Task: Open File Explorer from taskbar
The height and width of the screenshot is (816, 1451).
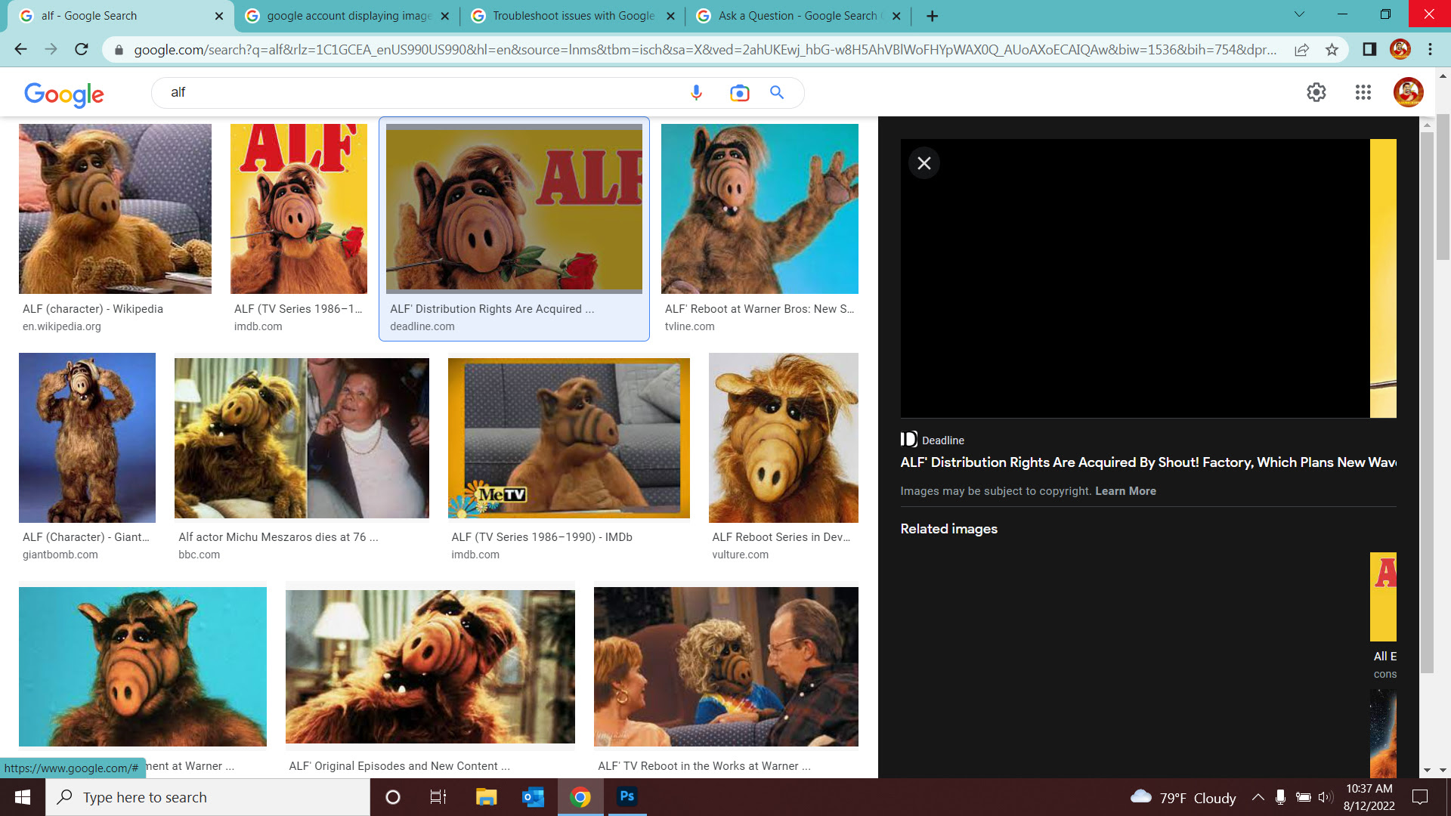Action: point(486,797)
